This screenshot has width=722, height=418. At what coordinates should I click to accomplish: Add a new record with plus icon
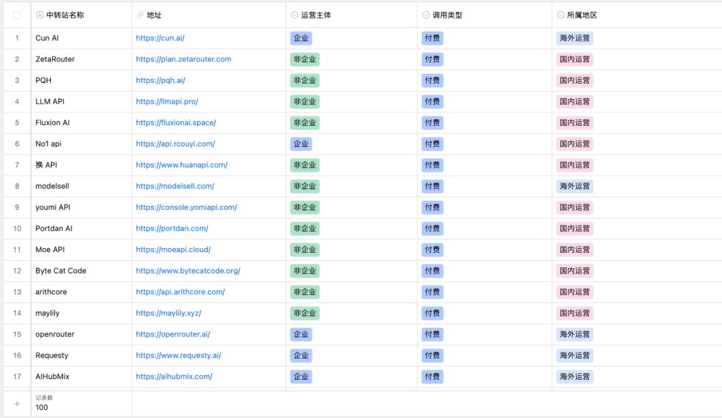(17, 404)
